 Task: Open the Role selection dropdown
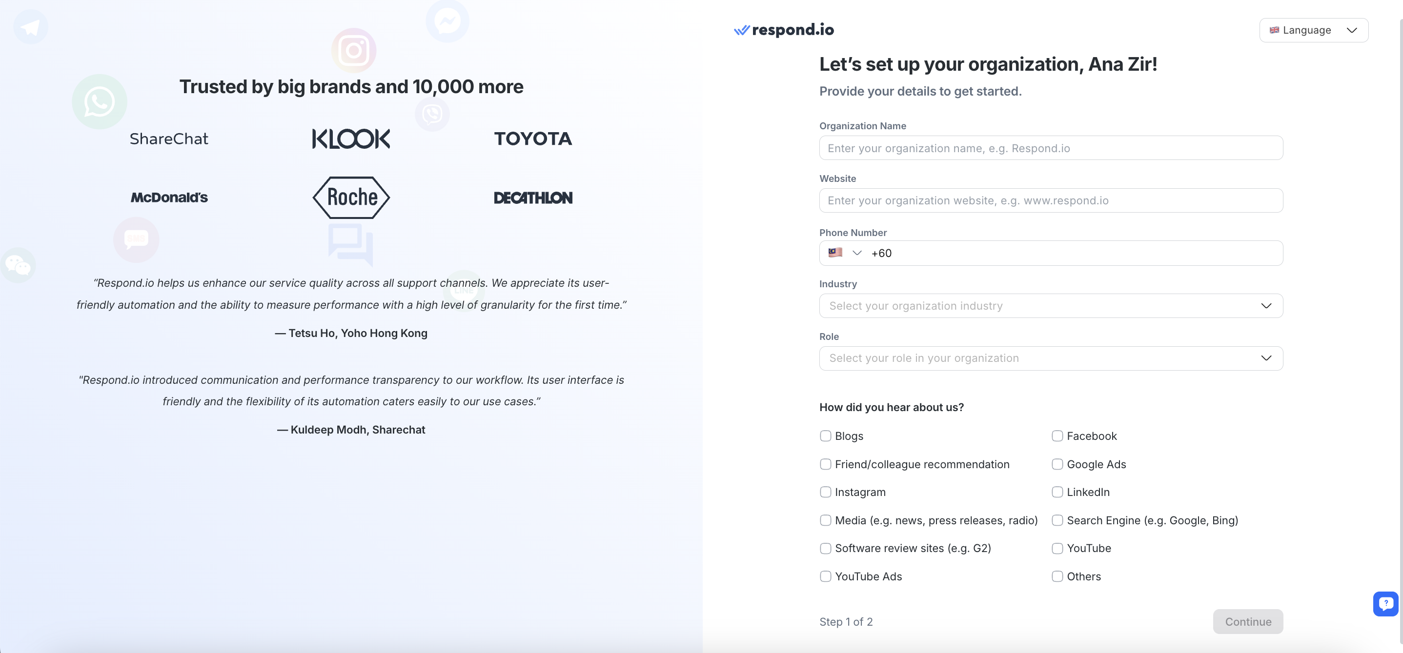click(1050, 358)
